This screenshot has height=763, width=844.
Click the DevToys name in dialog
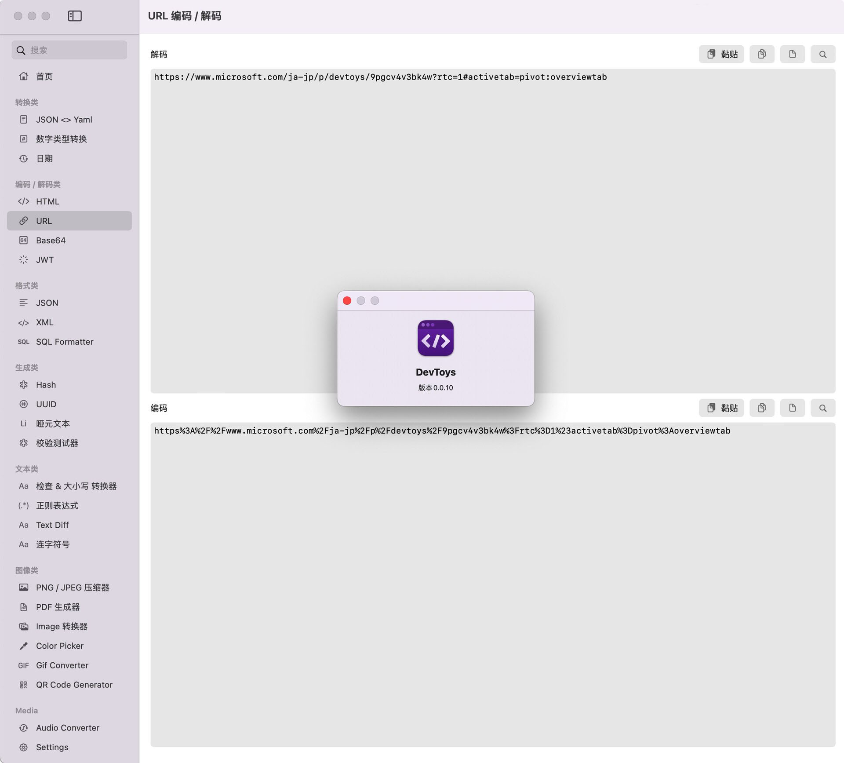tap(436, 372)
